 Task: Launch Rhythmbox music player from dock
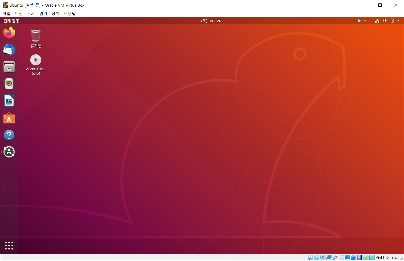tap(9, 84)
